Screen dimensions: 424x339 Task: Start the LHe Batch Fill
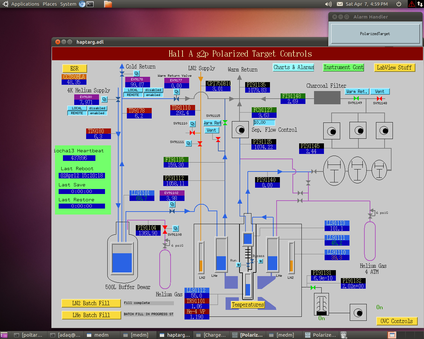[x=91, y=315]
